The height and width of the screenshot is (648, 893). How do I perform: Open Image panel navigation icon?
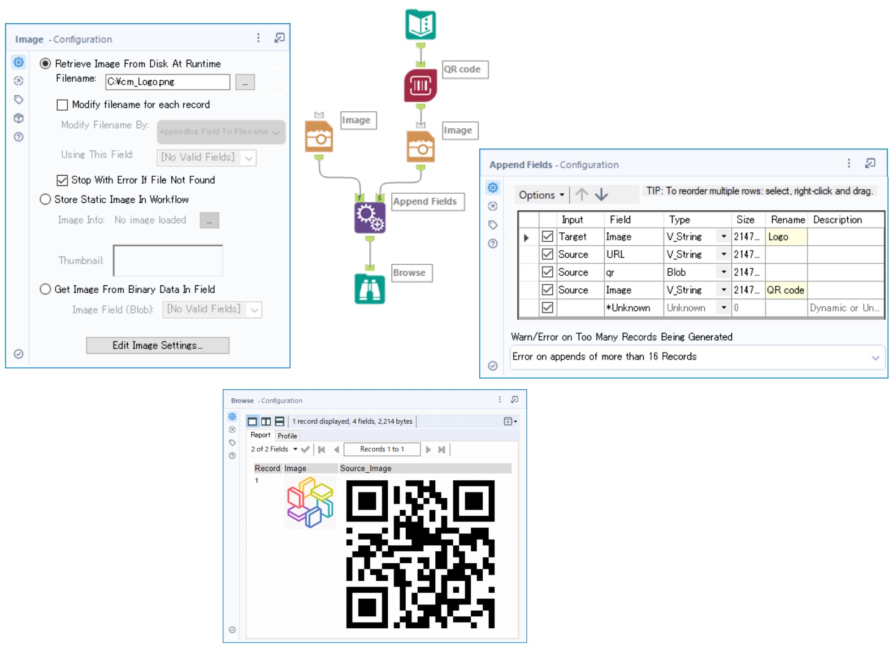19,81
